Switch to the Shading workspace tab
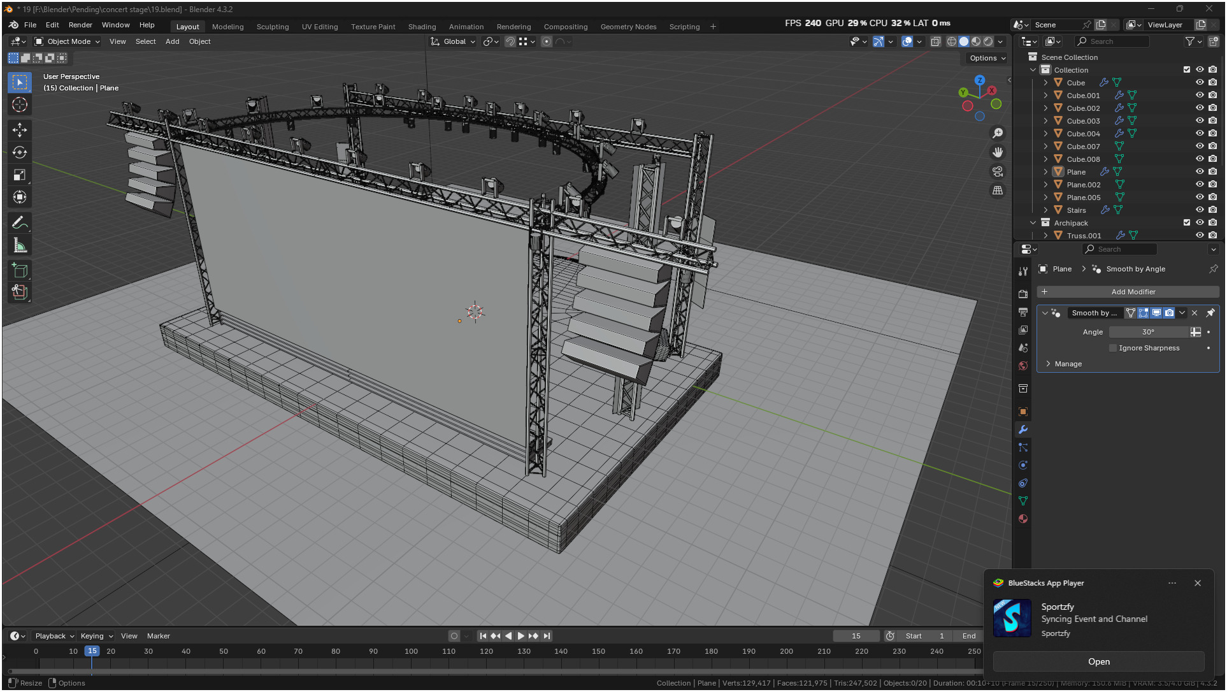Image resolution: width=1227 pixels, height=692 pixels. click(422, 27)
